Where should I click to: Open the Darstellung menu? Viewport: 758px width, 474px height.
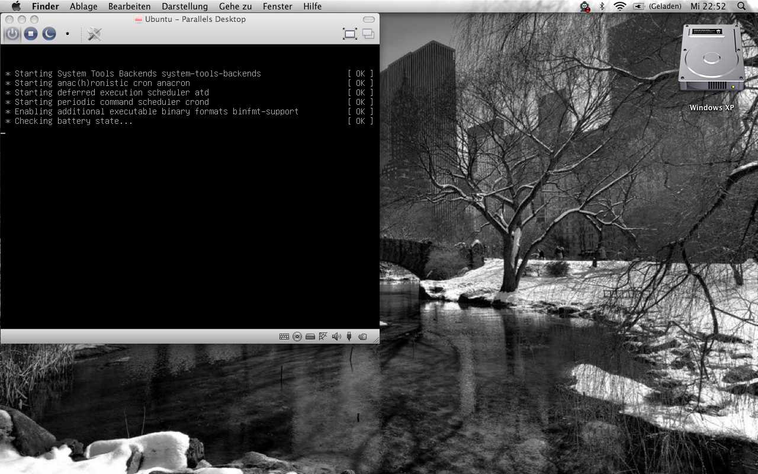[x=185, y=7]
